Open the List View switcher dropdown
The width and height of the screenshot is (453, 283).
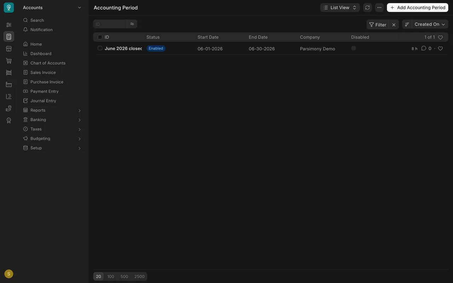(x=340, y=7)
